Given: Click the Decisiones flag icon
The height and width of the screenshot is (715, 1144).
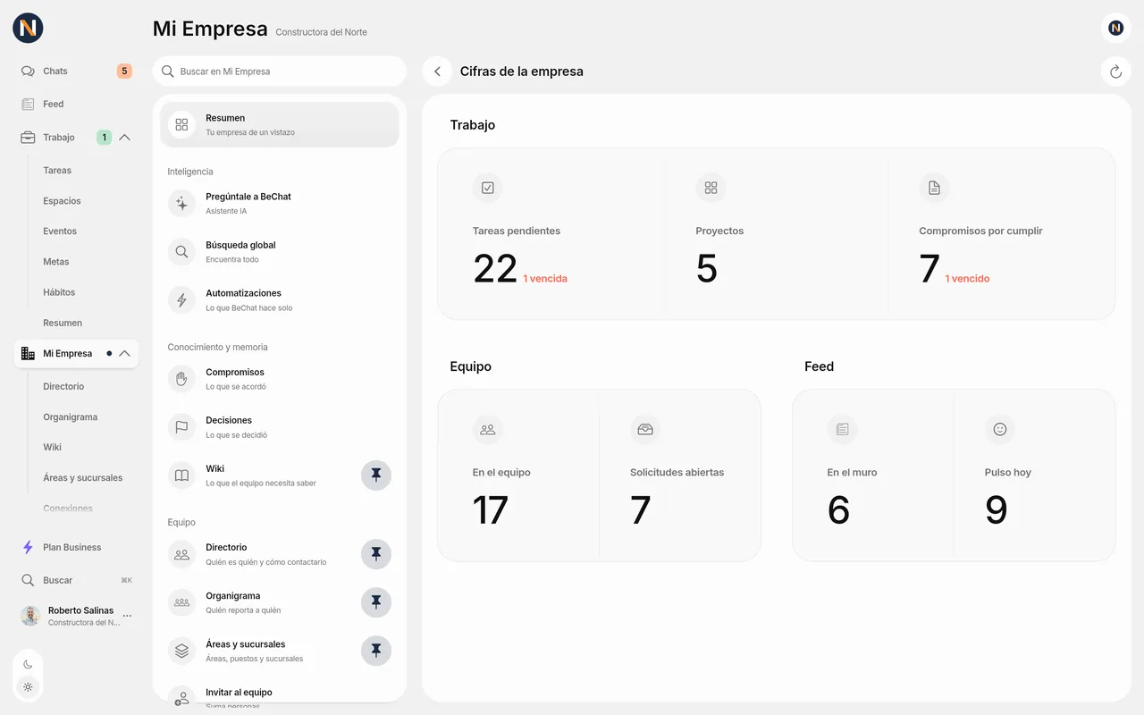Looking at the screenshot, I should [181, 427].
